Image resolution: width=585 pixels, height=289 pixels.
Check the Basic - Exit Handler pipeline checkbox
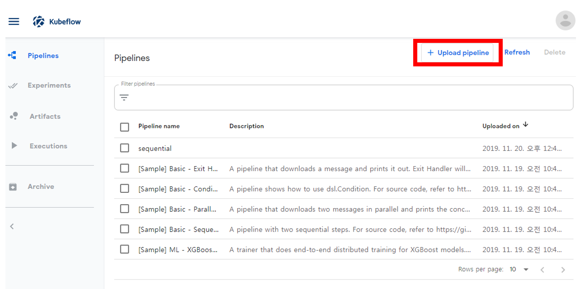click(x=125, y=168)
